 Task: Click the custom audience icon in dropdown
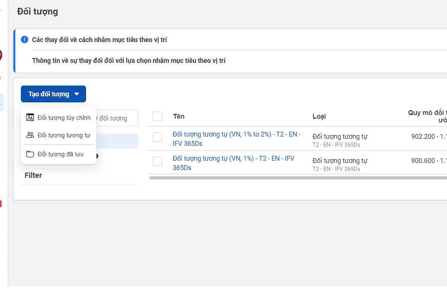click(x=30, y=118)
